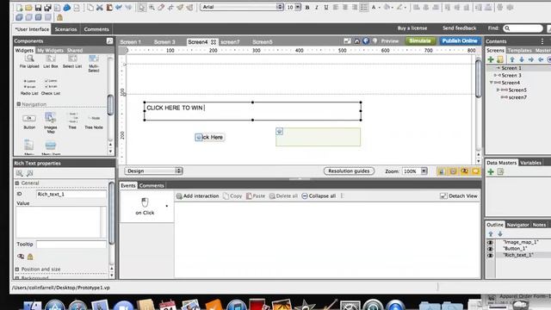Image resolution: width=551 pixels, height=310 pixels.
Task: Open the Zoom 100% dropdown
Action: click(424, 170)
